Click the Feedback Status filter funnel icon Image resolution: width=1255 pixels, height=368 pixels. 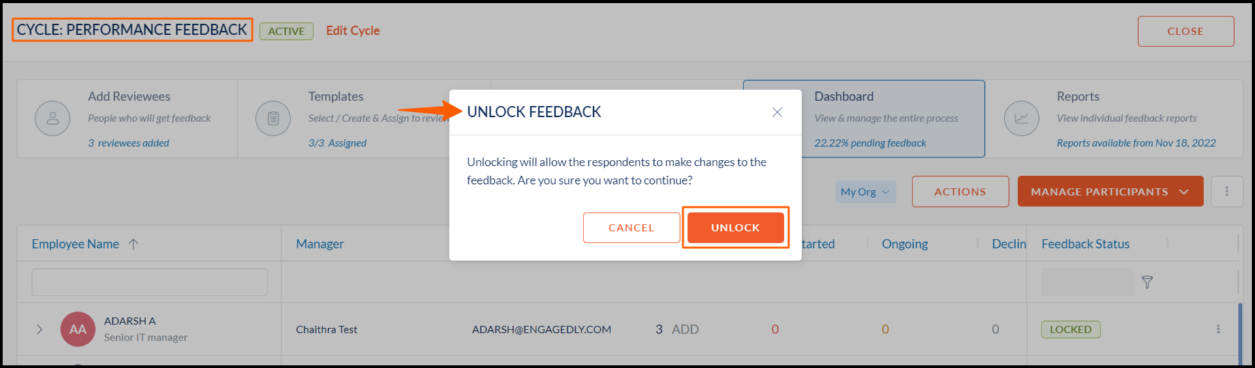1147,282
